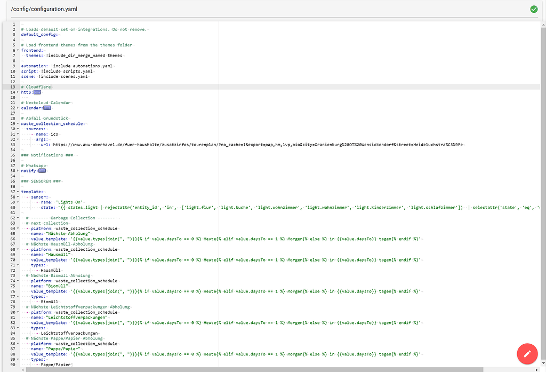Image resolution: width=546 pixels, height=372 pixels.
Task: Expand http: using the gutter fold arrow
Action: [x=17, y=92]
